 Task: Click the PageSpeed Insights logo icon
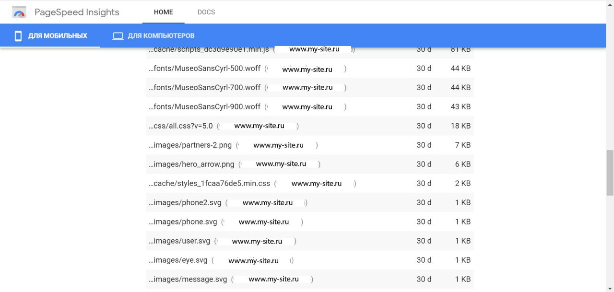pyautogui.click(x=19, y=12)
